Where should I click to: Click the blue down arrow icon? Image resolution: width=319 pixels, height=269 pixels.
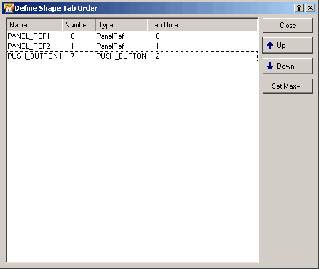click(270, 66)
